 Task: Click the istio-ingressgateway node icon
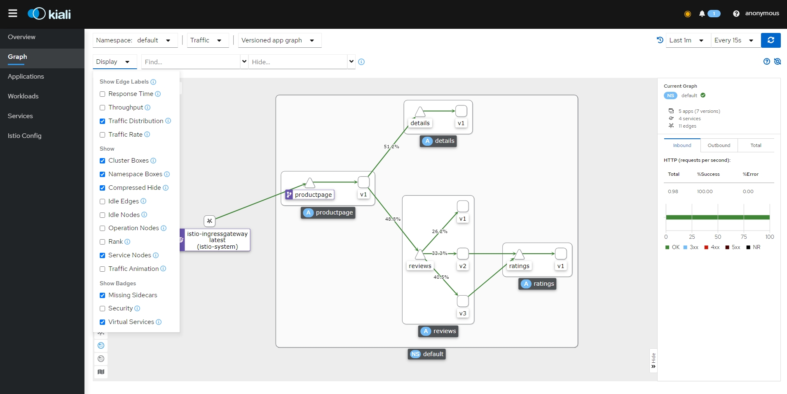pyautogui.click(x=209, y=221)
